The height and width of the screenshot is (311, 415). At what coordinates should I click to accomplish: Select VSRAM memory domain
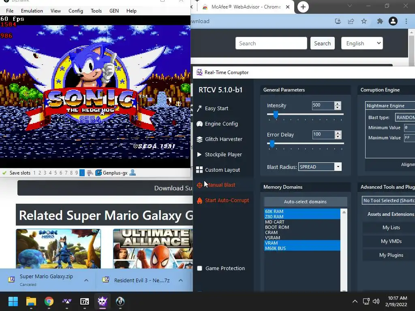tap(302, 238)
